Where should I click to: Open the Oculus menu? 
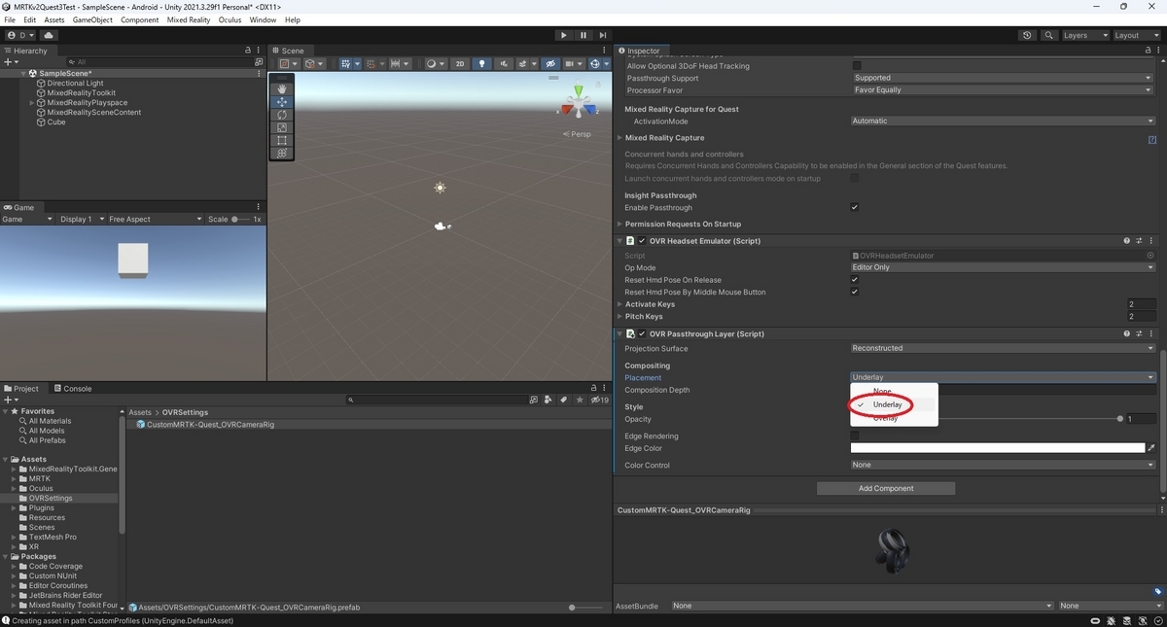pos(230,19)
